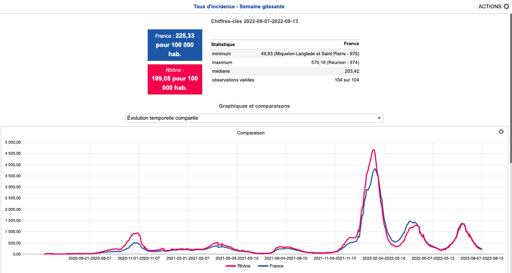Screen dimensions: 512x273
Task: Open the ACTIONS gear icon
Action: click(506, 6)
